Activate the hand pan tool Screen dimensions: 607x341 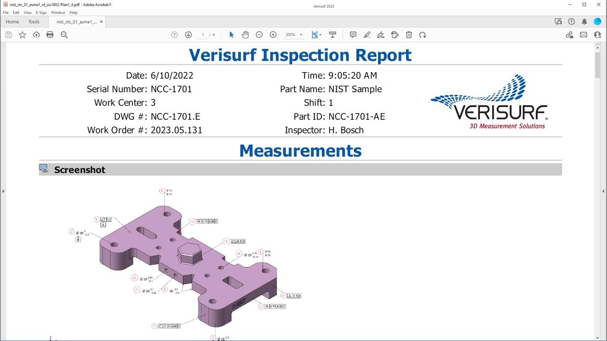tap(245, 35)
